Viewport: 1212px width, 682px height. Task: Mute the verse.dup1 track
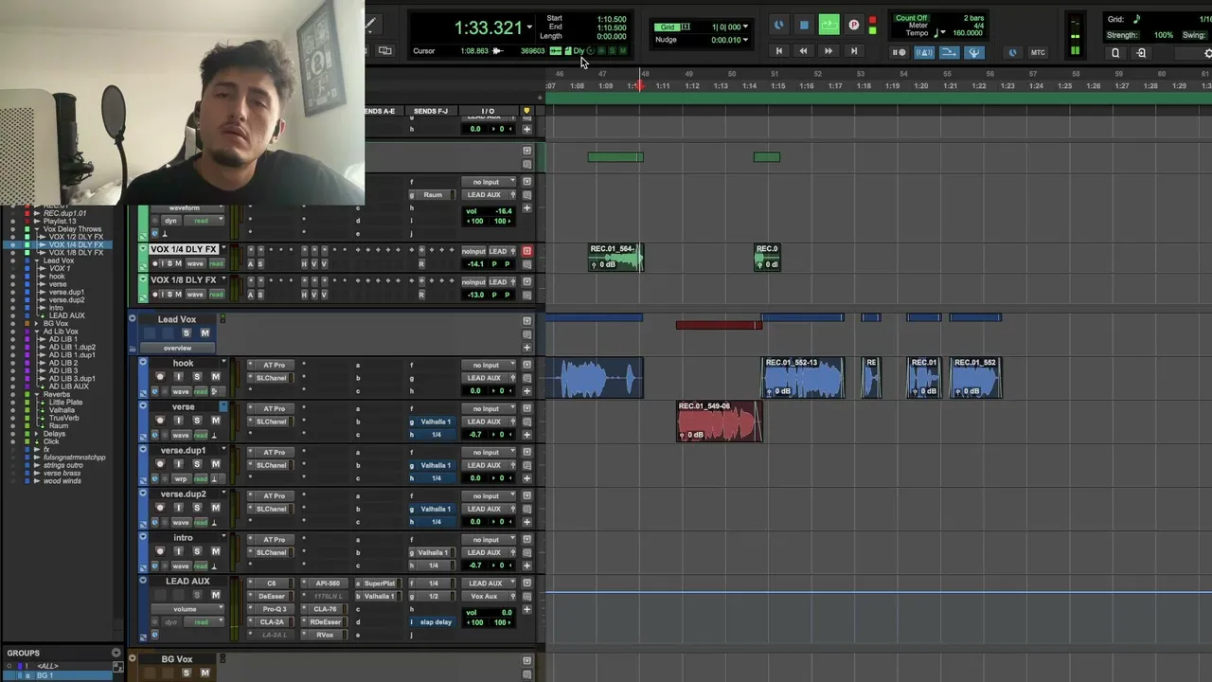[215, 464]
